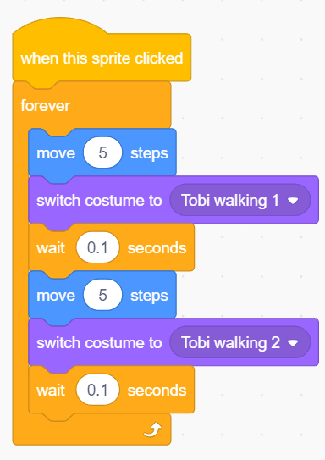Edit the second move block's 5 steps value
The height and width of the screenshot is (460, 325).
coord(102,295)
